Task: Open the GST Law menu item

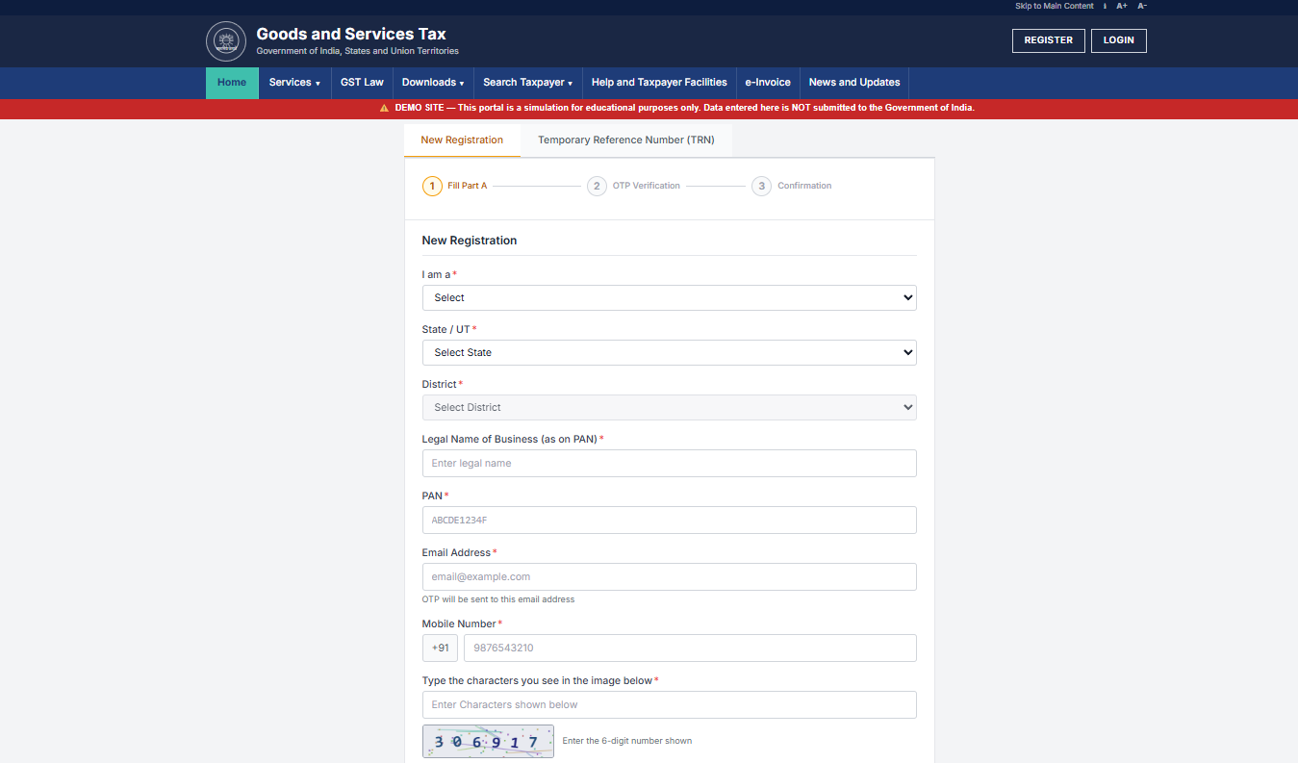Action: (x=362, y=83)
